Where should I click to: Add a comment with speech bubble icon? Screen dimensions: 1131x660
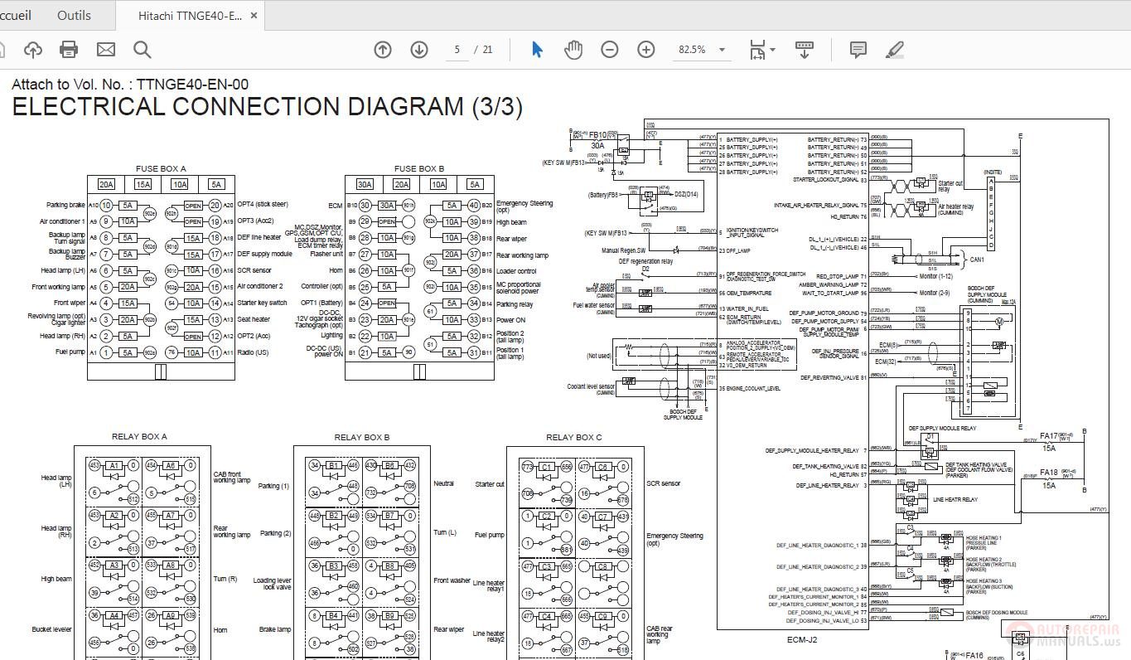coord(858,50)
